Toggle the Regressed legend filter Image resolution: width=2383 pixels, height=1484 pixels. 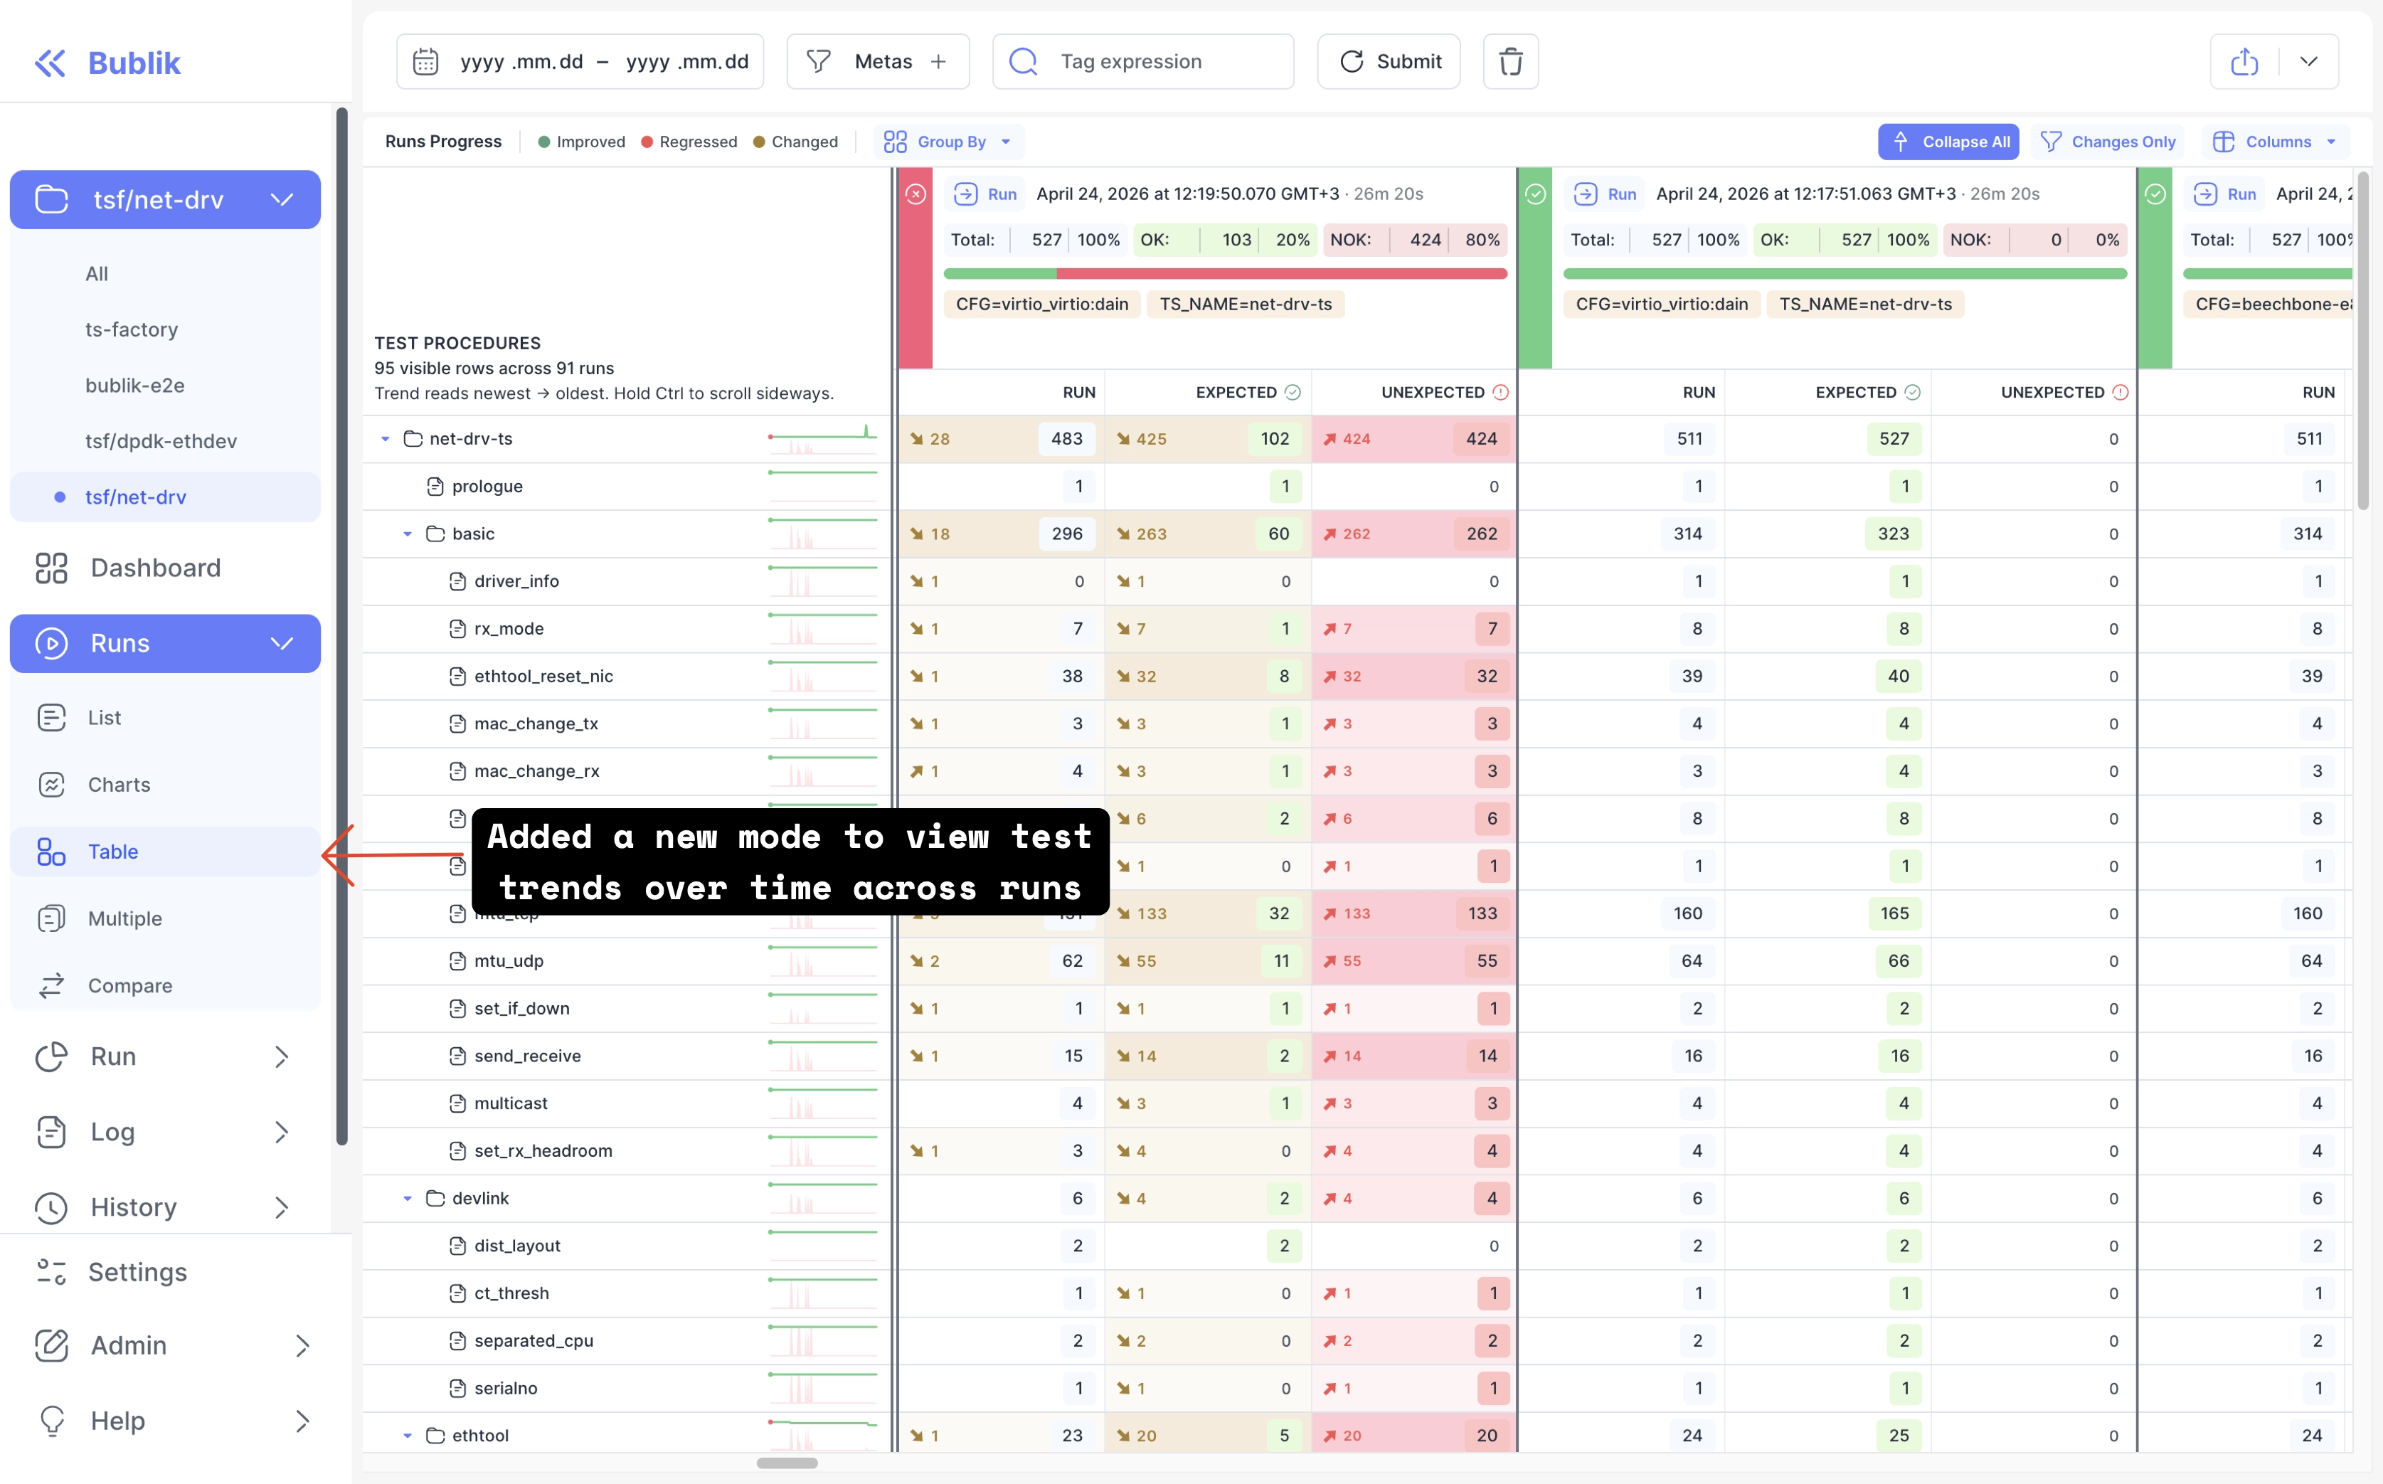[689, 142]
